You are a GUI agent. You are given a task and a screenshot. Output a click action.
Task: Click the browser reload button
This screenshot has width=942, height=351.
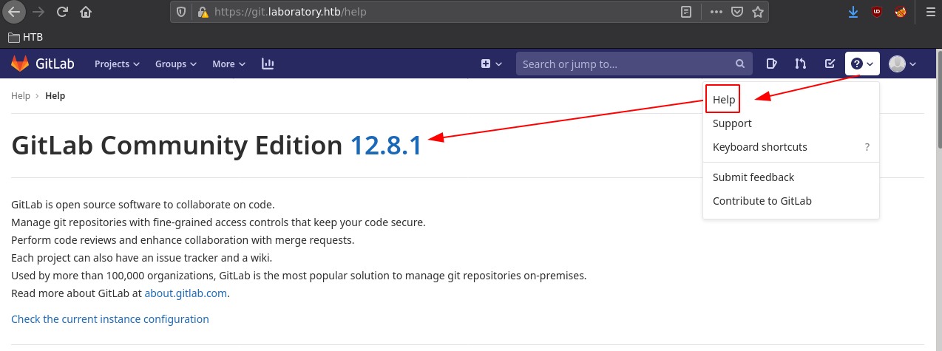(x=62, y=12)
